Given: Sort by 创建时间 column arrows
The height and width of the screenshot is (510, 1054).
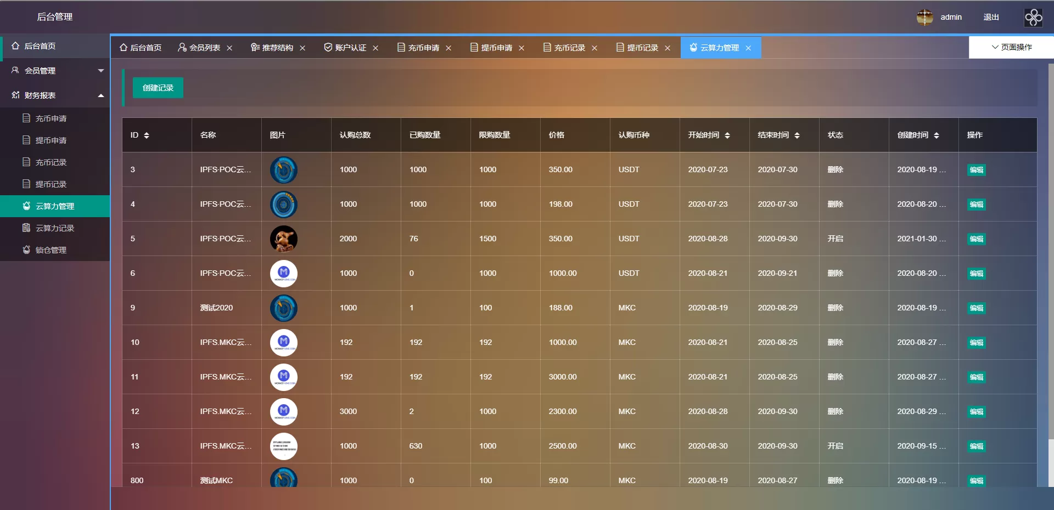Looking at the screenshot, I should click(937, 135).
